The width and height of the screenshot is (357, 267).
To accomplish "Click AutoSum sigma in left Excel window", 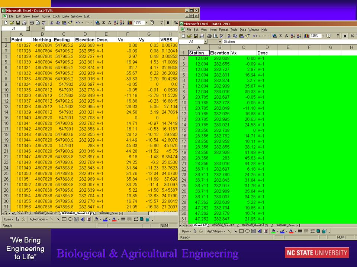I will point(104,23).
